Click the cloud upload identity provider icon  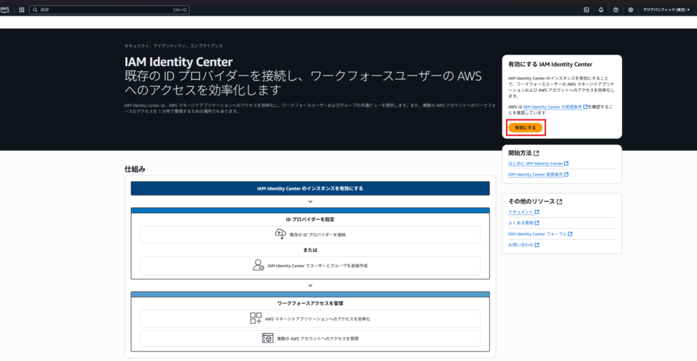click(280, 234)
